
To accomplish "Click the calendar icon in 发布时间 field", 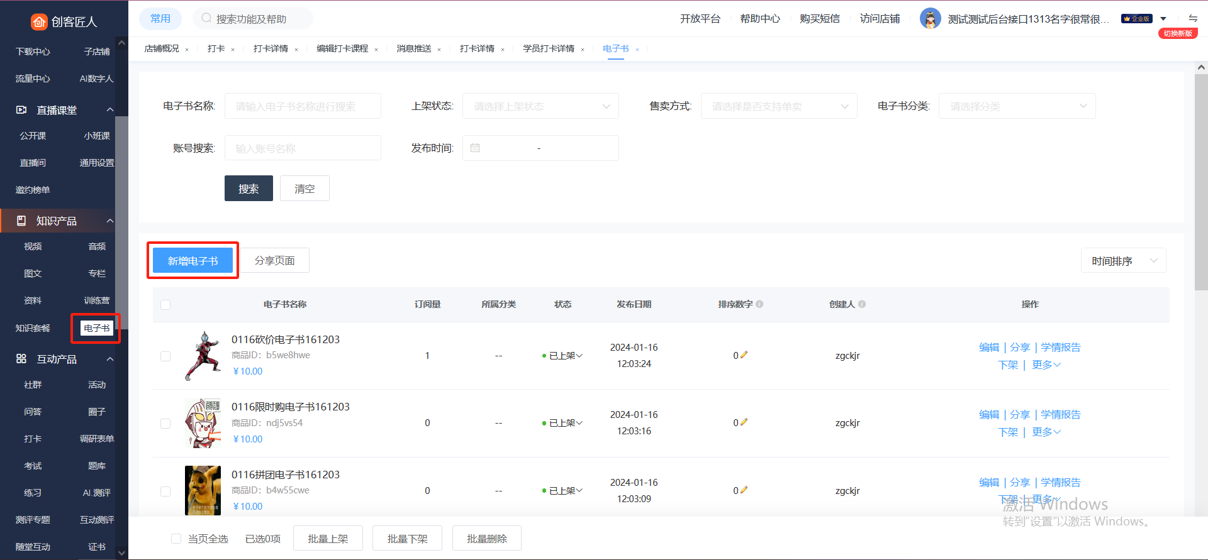I will [x=475, y=148].
